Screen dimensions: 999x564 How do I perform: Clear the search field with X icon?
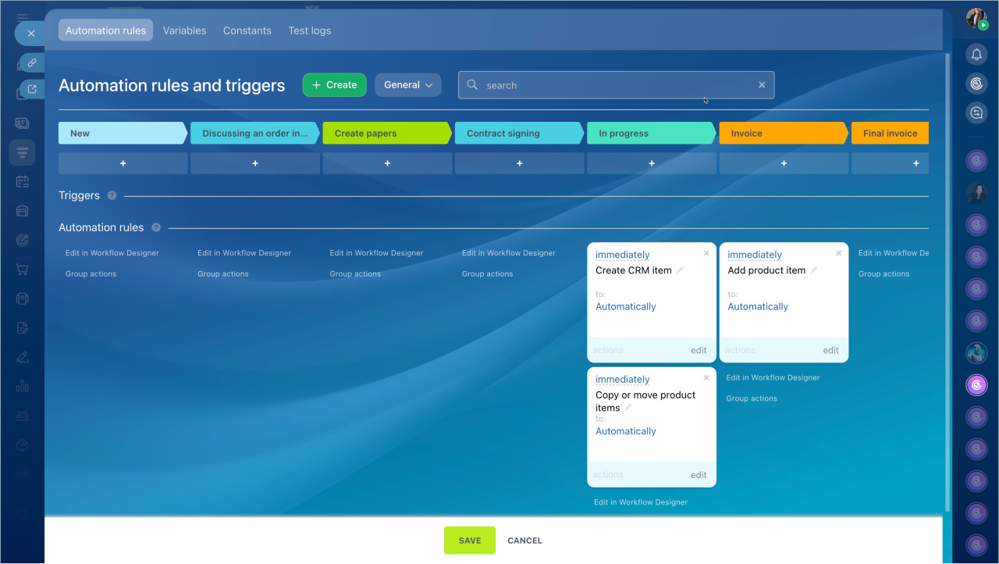[762, 85]
